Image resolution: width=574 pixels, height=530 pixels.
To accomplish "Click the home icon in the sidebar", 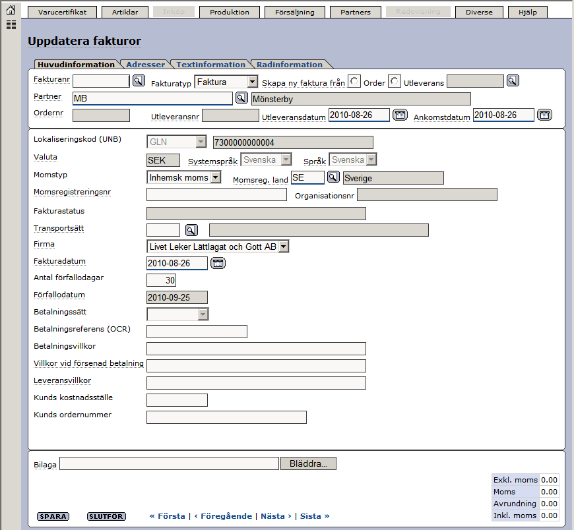I will (x=11, y=10).
